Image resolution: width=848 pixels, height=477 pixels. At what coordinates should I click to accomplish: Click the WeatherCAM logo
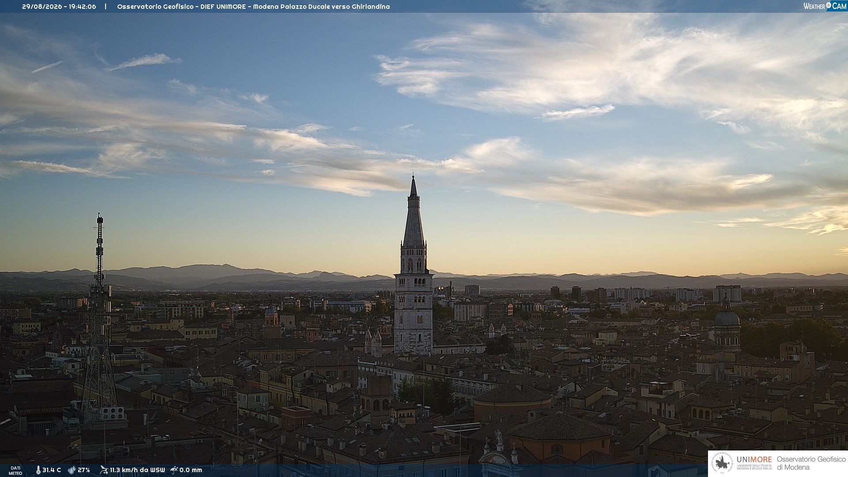pyautogui.click(x=825, y=6)
